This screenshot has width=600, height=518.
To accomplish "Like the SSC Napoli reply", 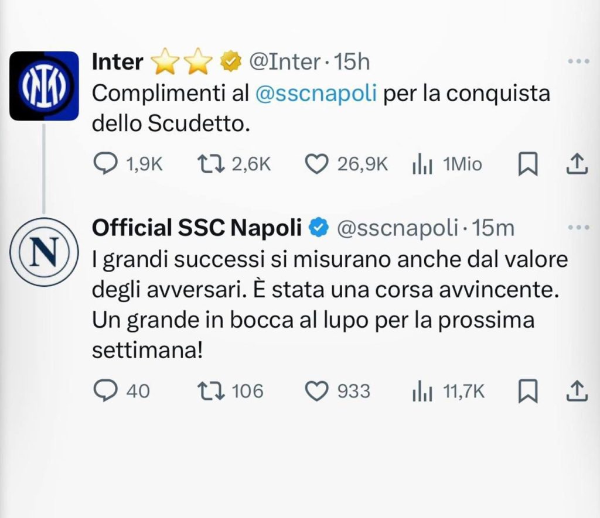I will click(317, 390).
